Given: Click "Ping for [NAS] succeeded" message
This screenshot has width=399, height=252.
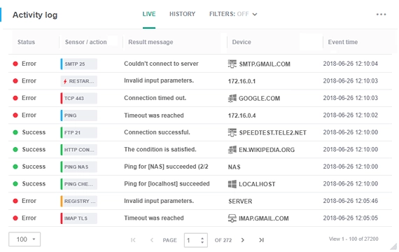Looking at the screenshot, I should [166, 167].
